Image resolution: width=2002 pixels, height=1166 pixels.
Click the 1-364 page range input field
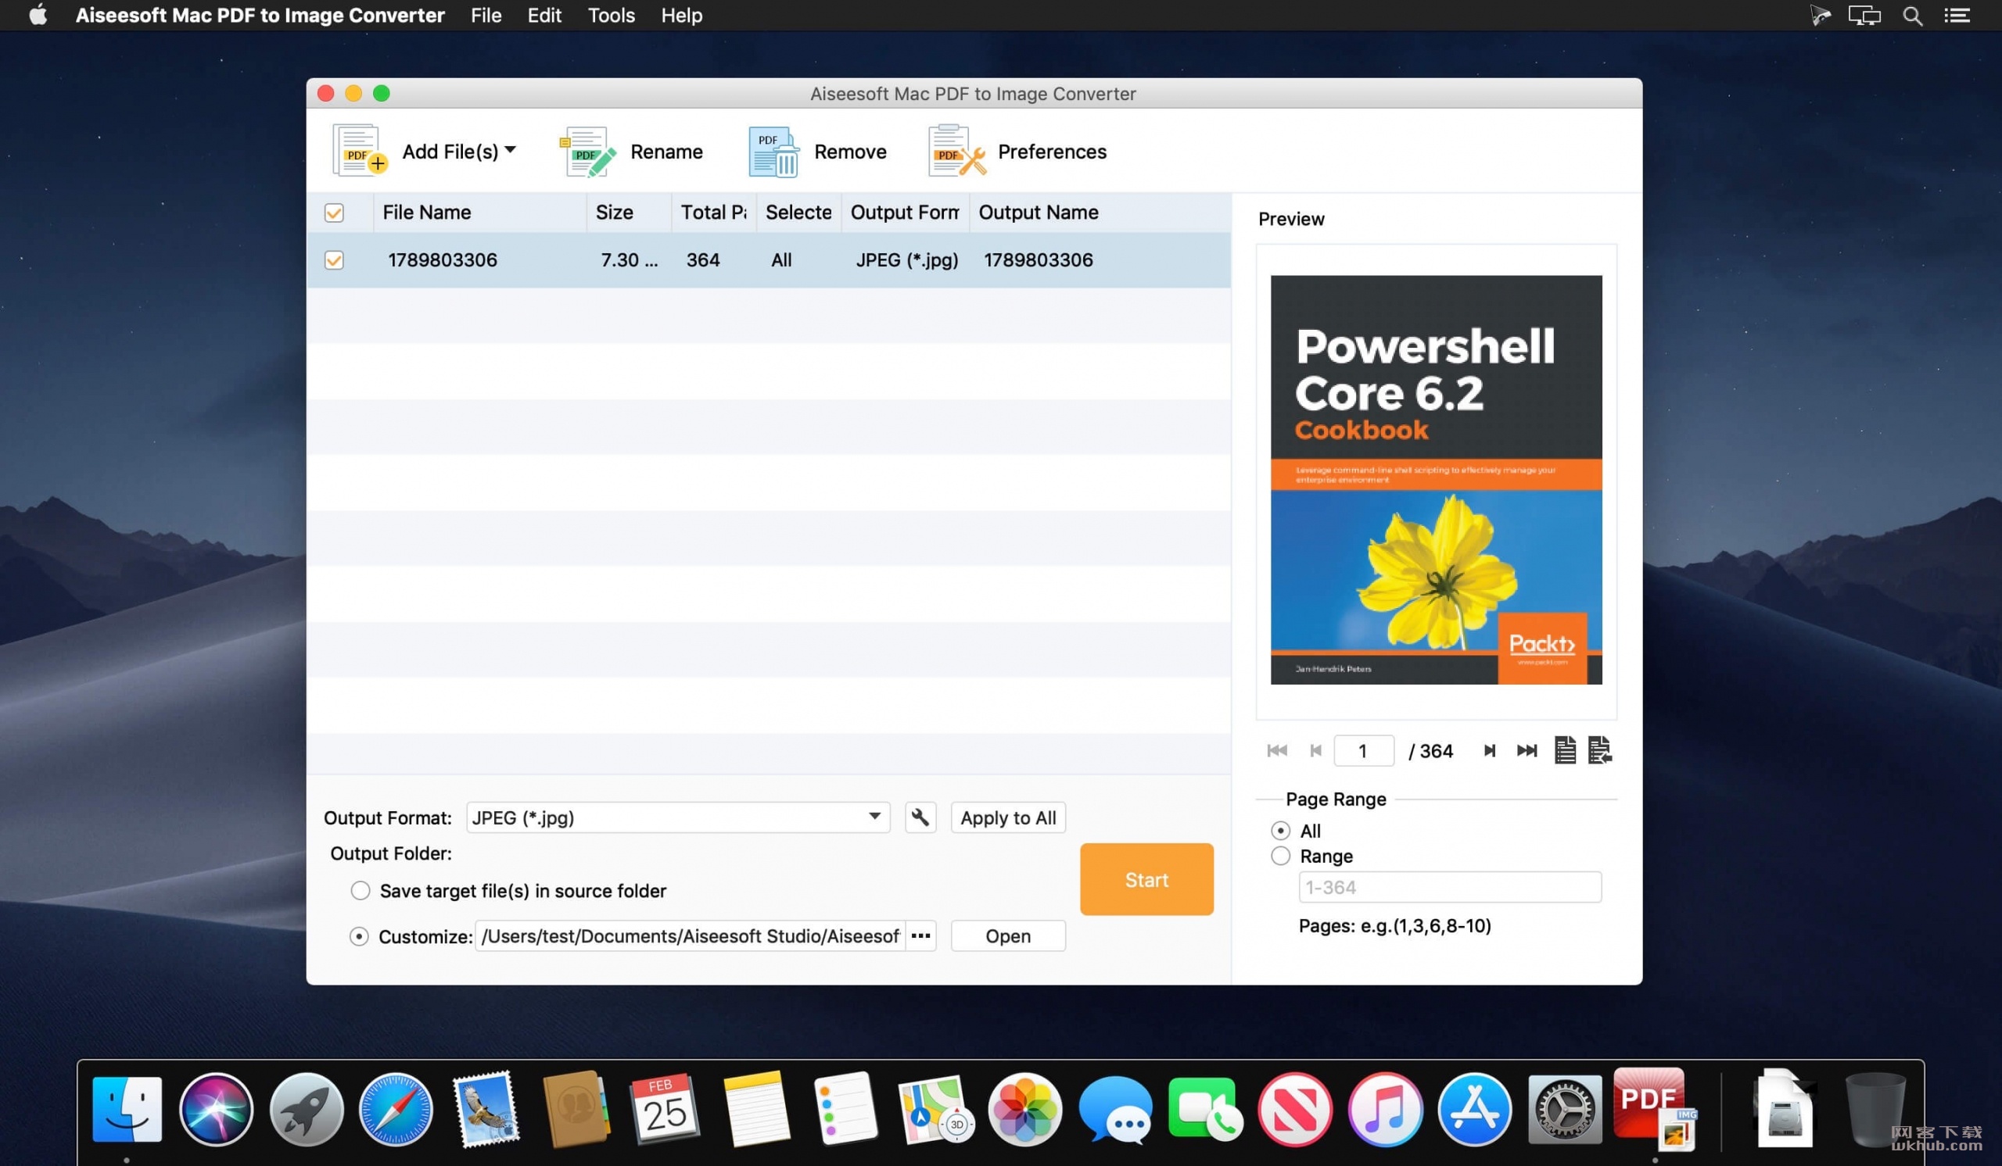click(1450, 888)
